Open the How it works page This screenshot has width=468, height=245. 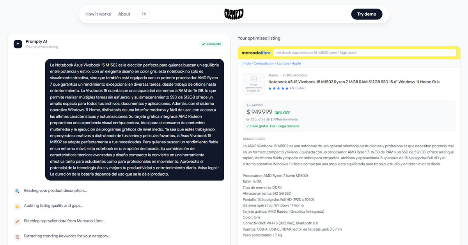[x=98, y=14]
